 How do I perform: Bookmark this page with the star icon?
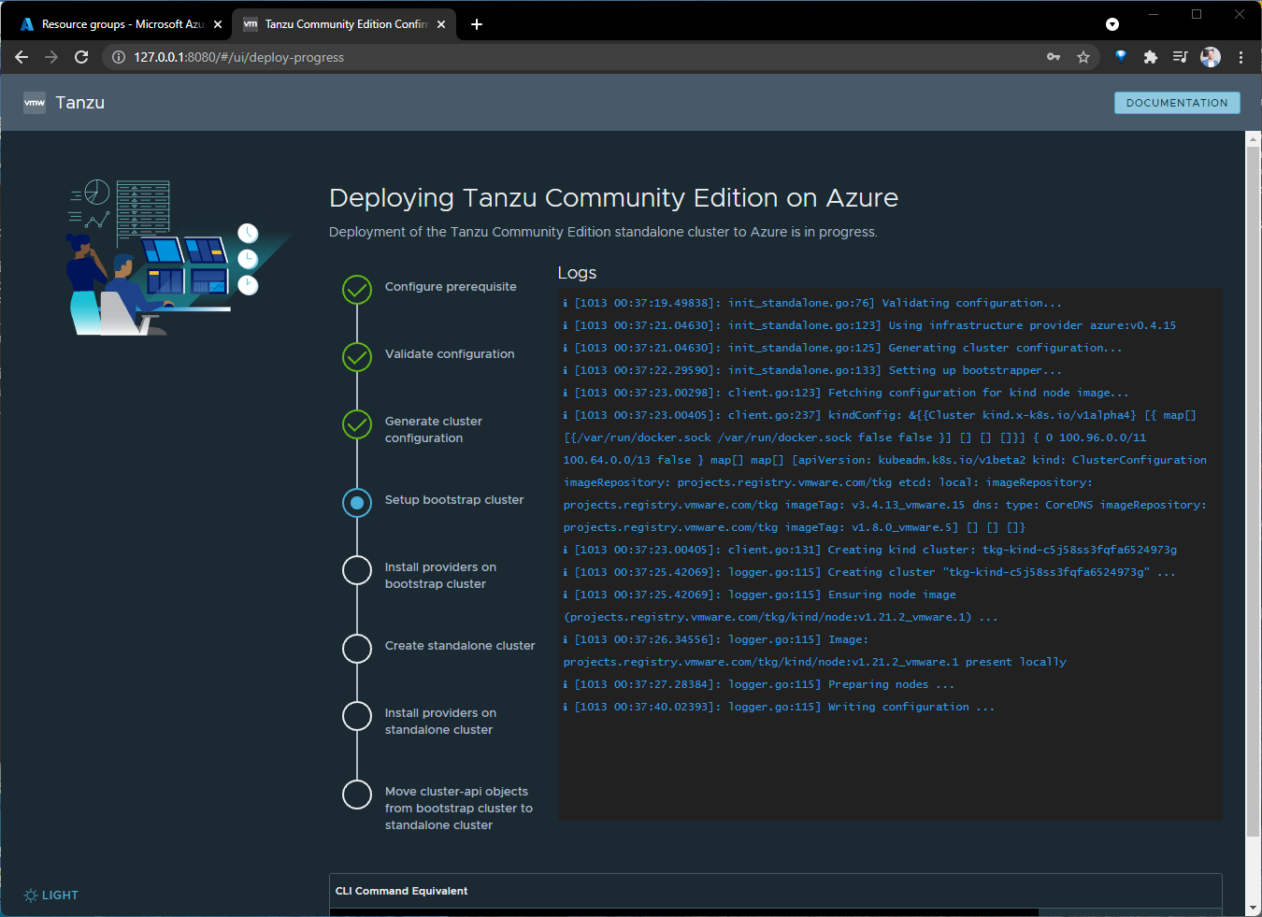[1083, 57]
